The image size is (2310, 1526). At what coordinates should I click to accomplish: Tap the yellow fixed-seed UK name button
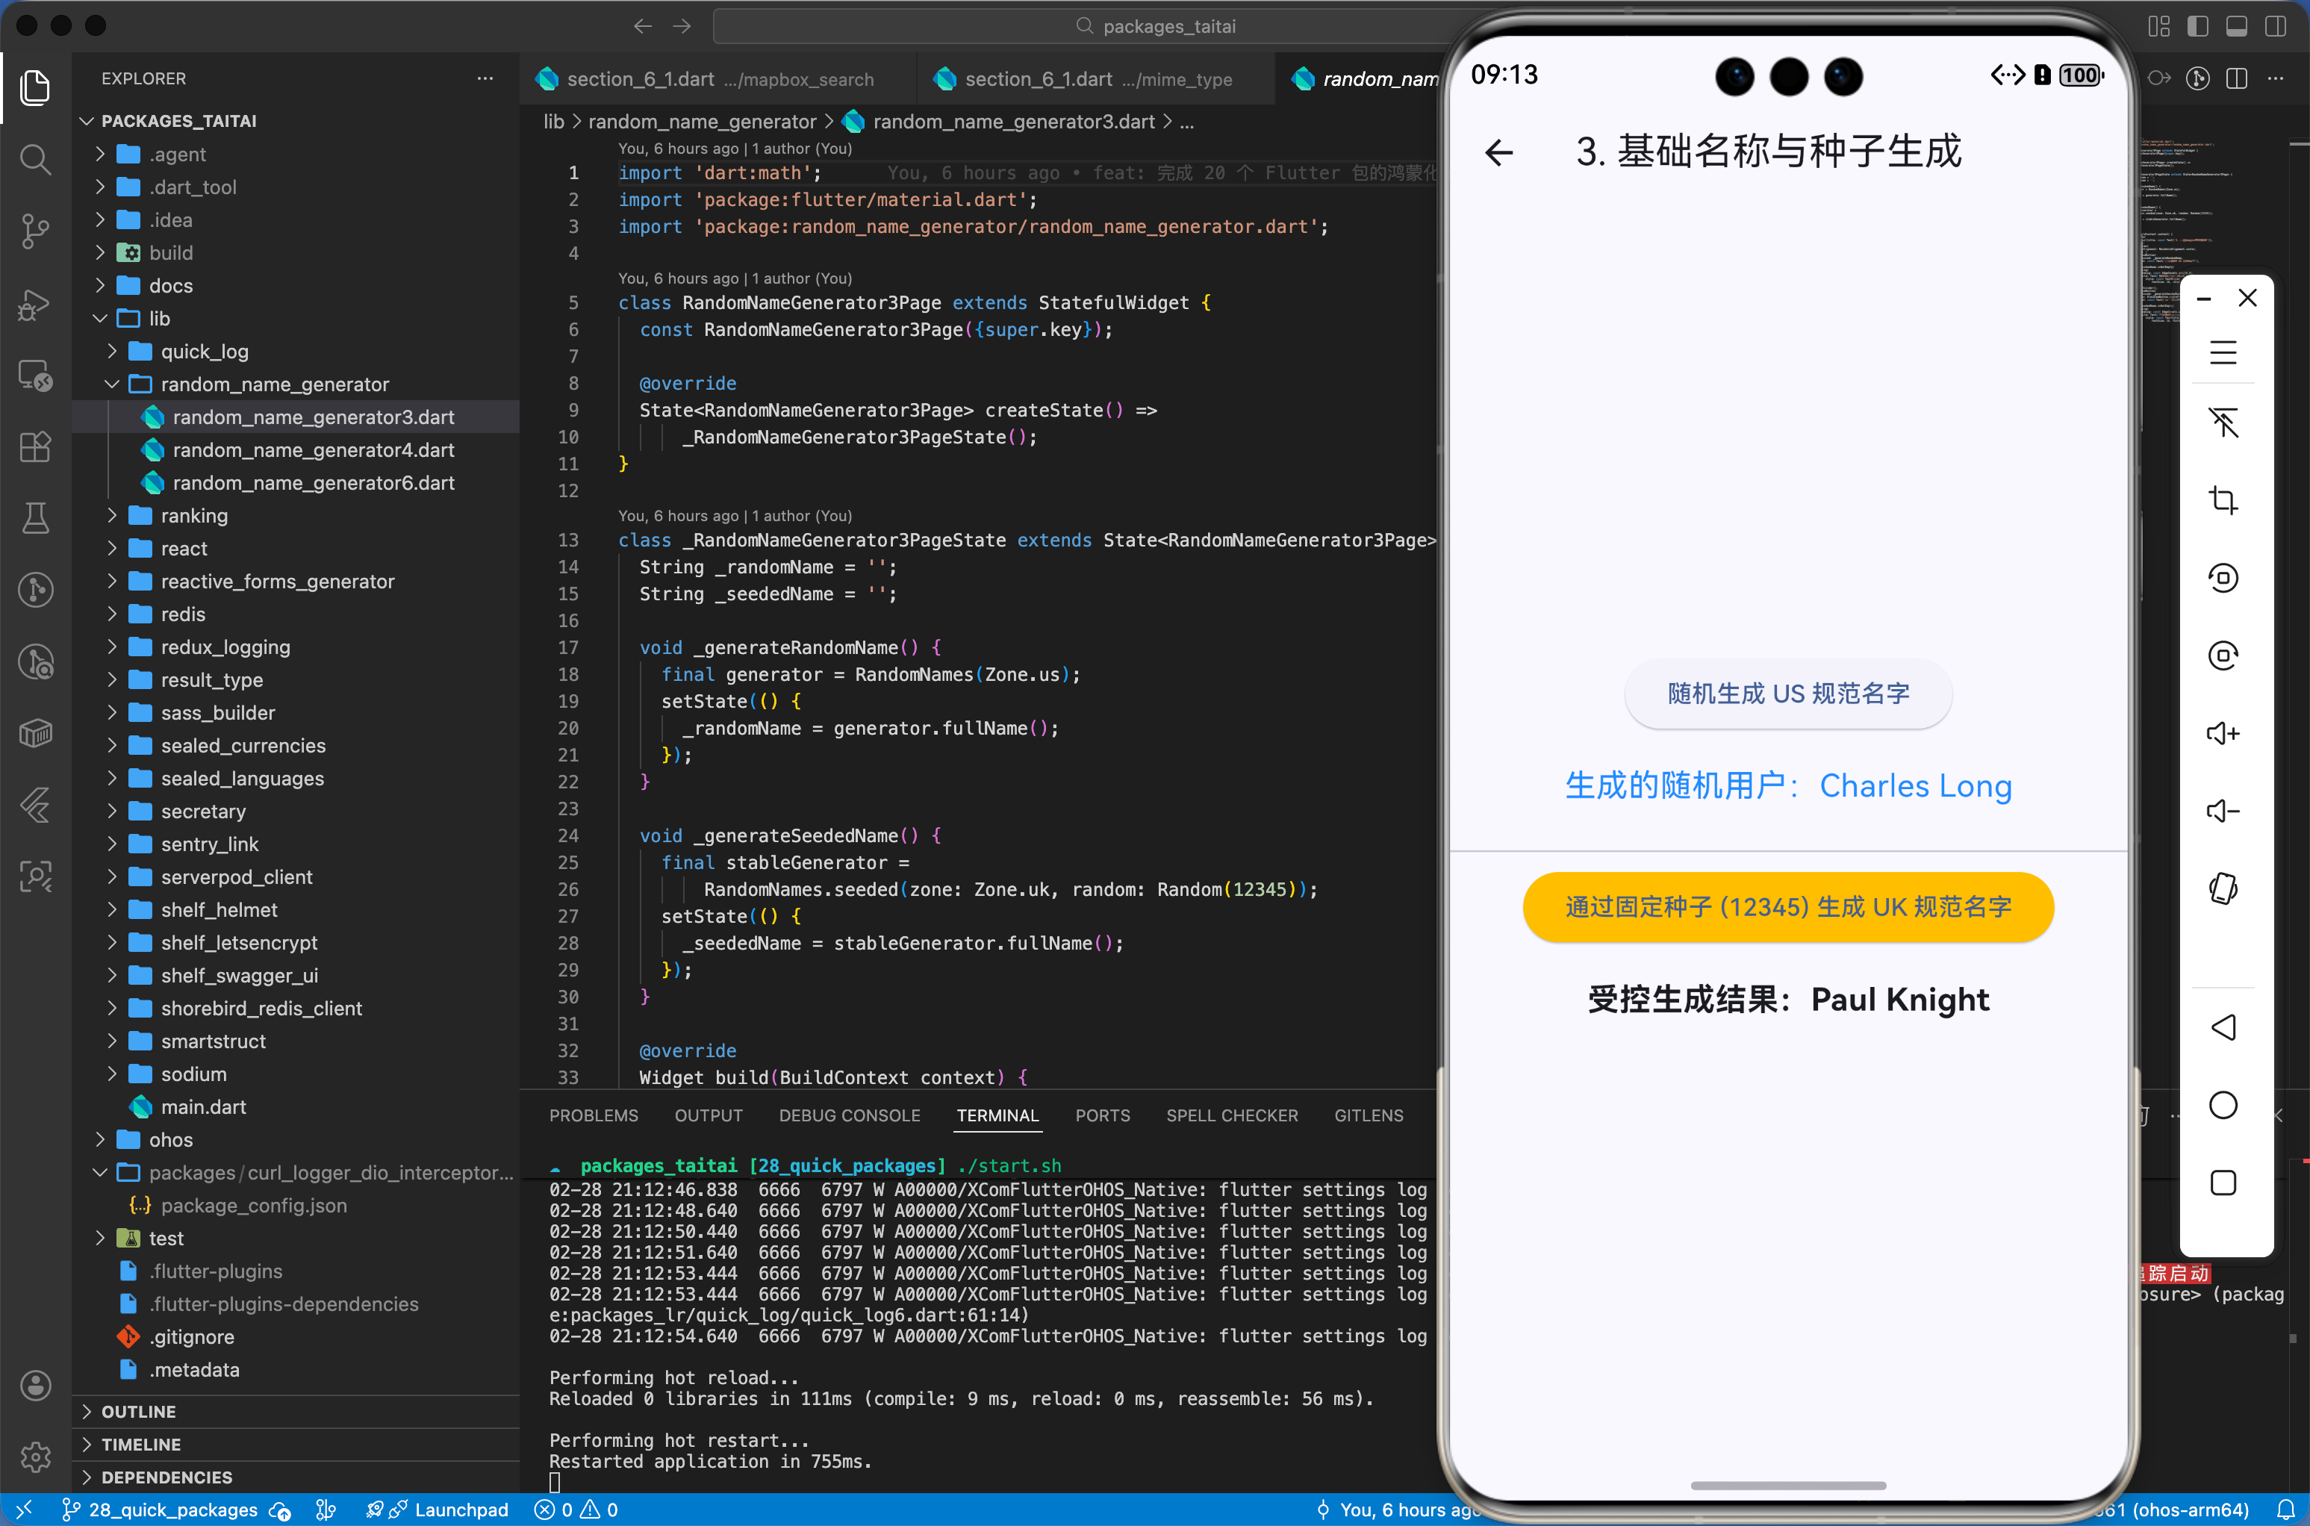click(1787, 907)
